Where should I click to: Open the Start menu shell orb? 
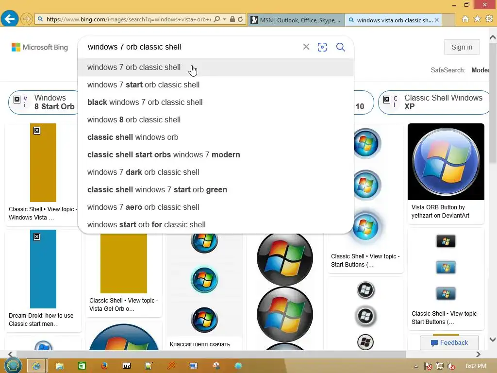(13, 366)
